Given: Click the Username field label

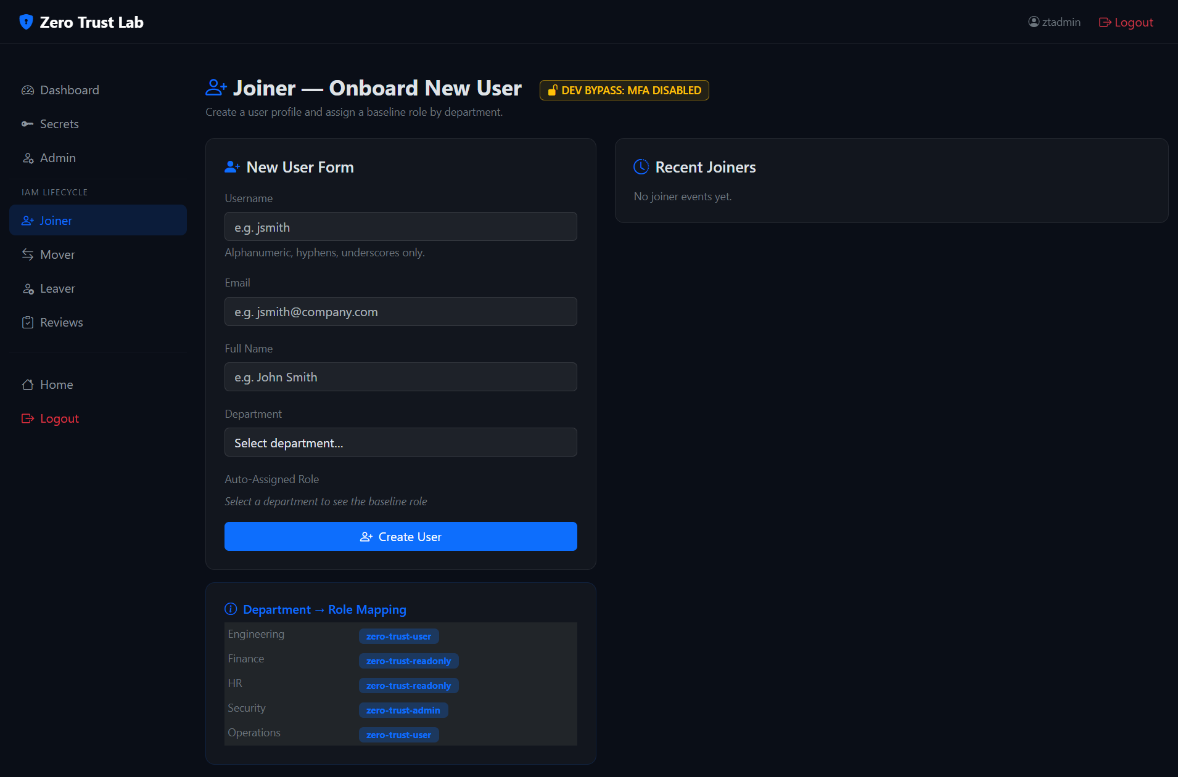Looking at the screenshot, I should 249,198.
